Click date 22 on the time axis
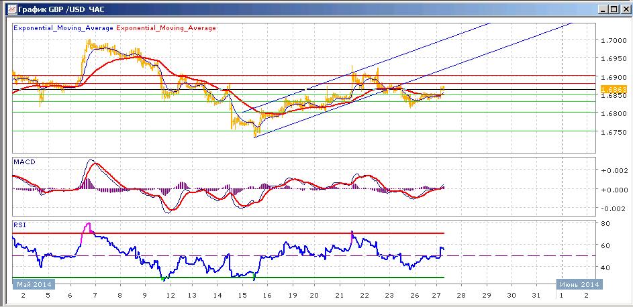 (364, 296)
